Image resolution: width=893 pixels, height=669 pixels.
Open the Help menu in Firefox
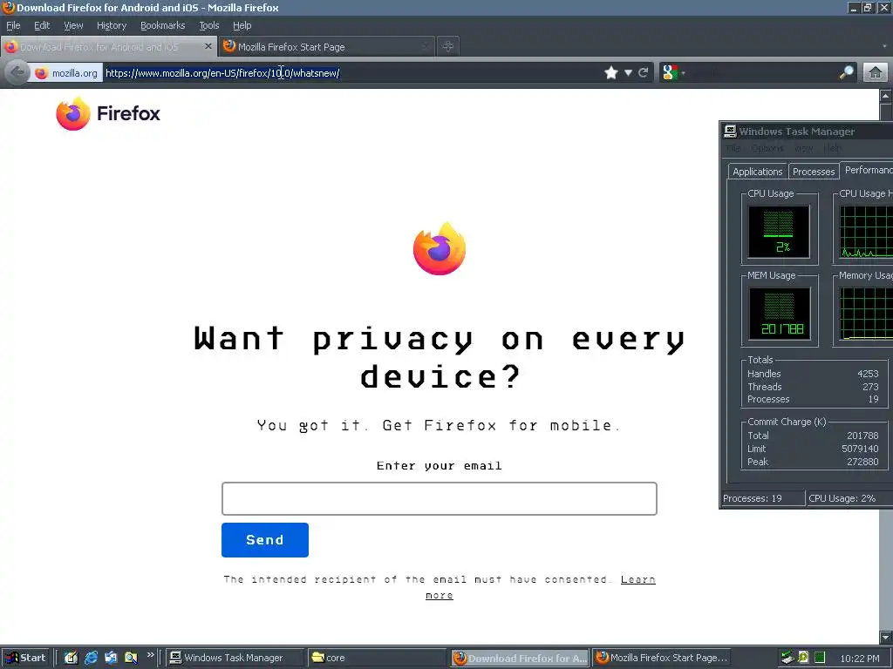[242, 25]
